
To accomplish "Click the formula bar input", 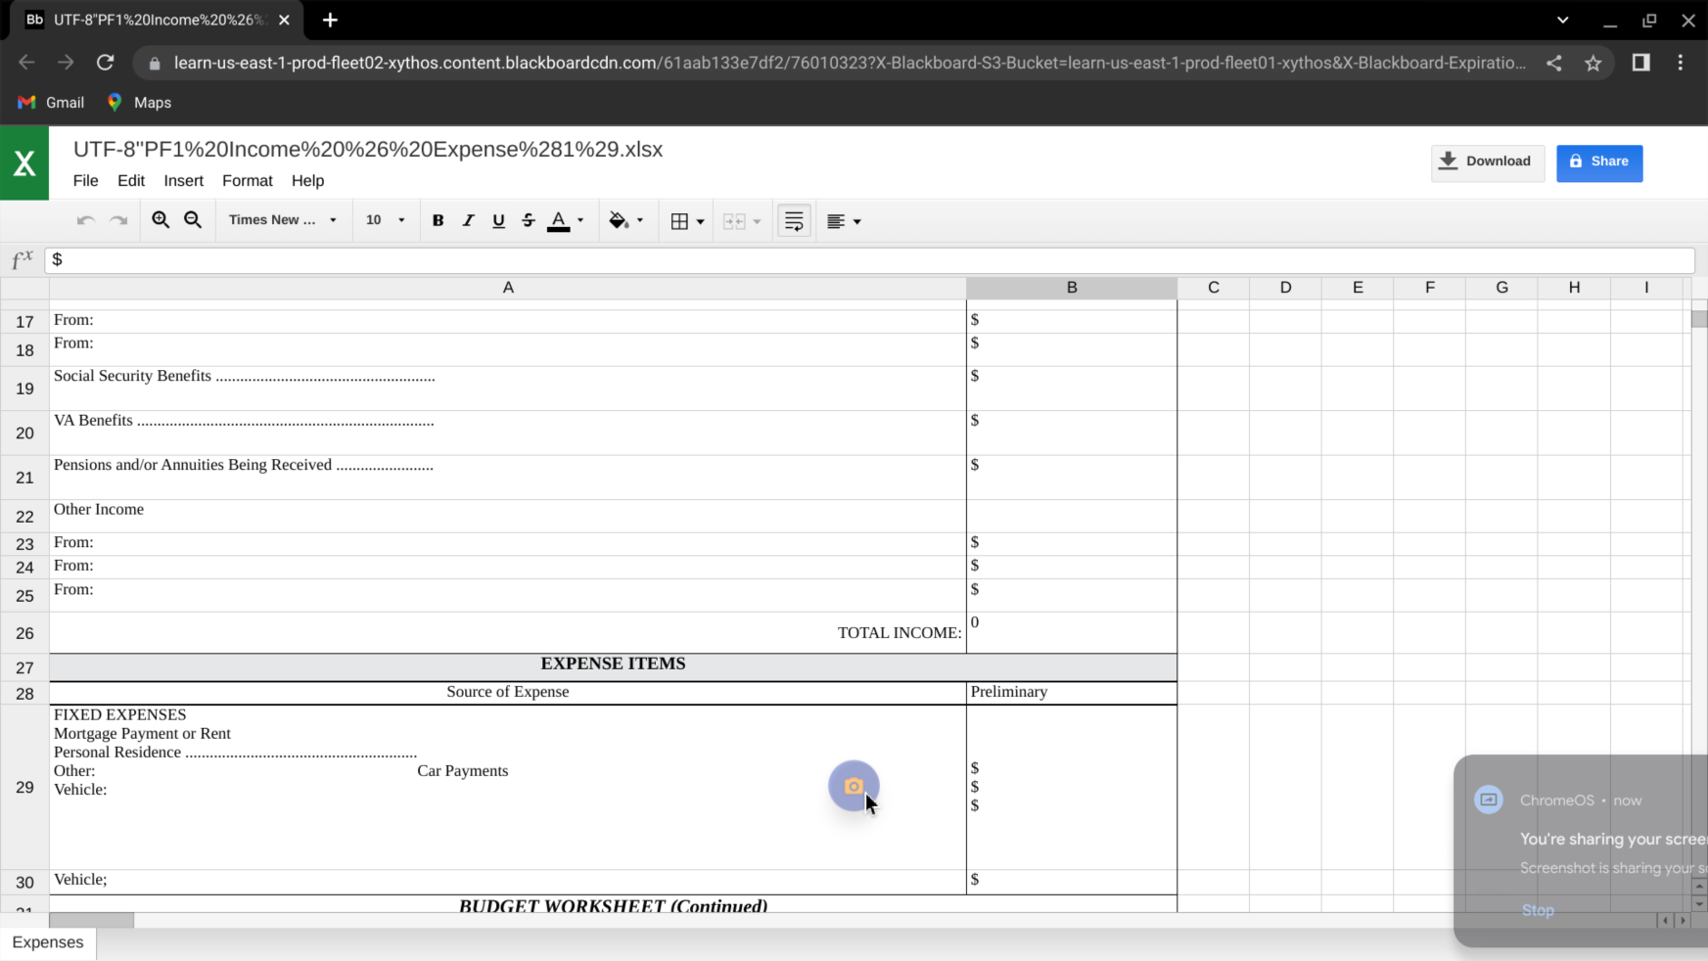I will 871,259.
